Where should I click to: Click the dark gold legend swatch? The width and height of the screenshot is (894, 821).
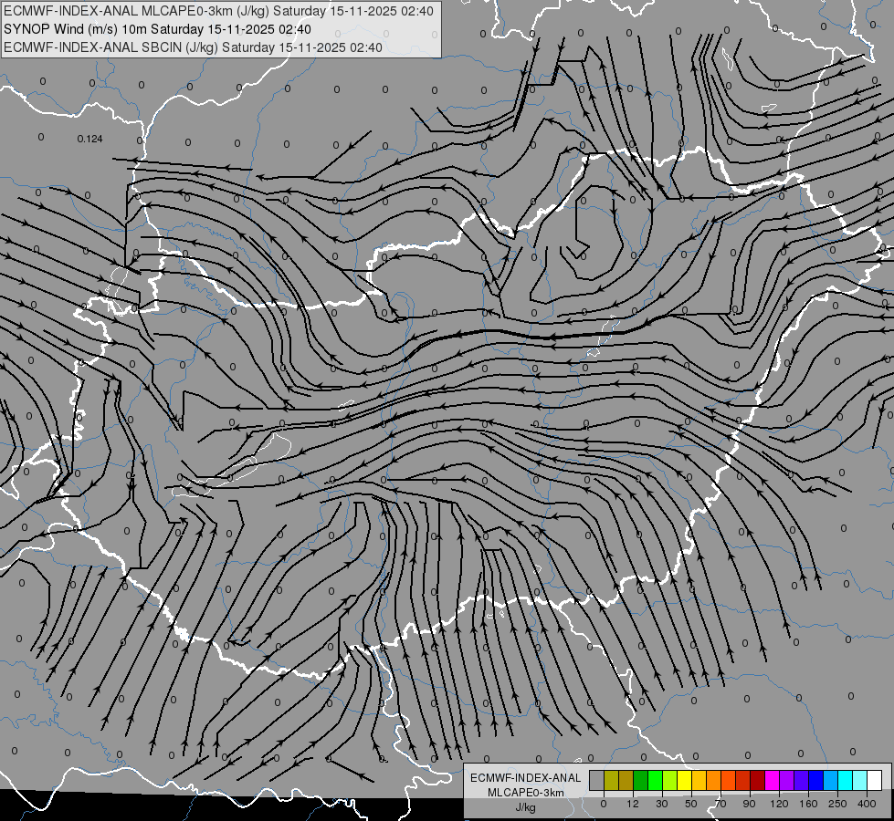(626, 780)
